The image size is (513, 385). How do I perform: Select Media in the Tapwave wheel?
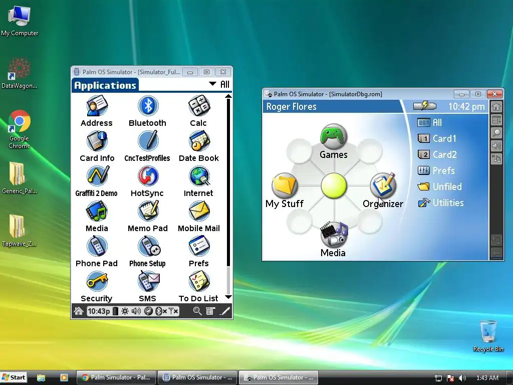pyautogui.click(x=333, y=240)
